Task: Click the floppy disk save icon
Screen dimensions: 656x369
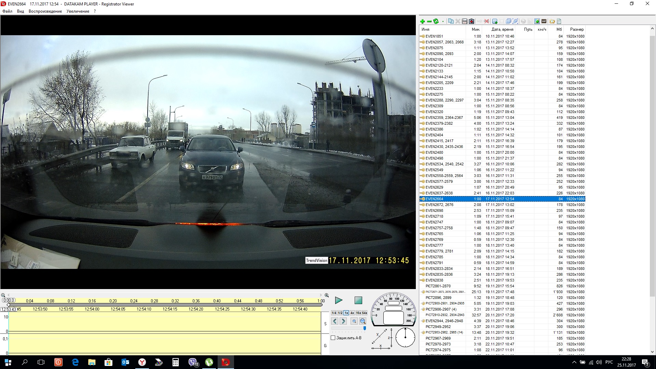Action: [465, 22]
